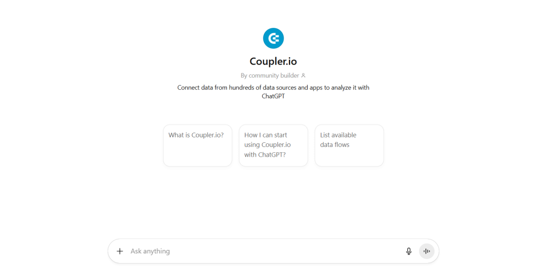Select the 'What is Coupler.io?' suggestion card
The width and height of the screenshot is (548, 270).
click(197, 145)
